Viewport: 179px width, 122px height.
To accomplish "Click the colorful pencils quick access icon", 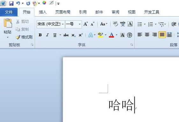I will click(35, 3).
